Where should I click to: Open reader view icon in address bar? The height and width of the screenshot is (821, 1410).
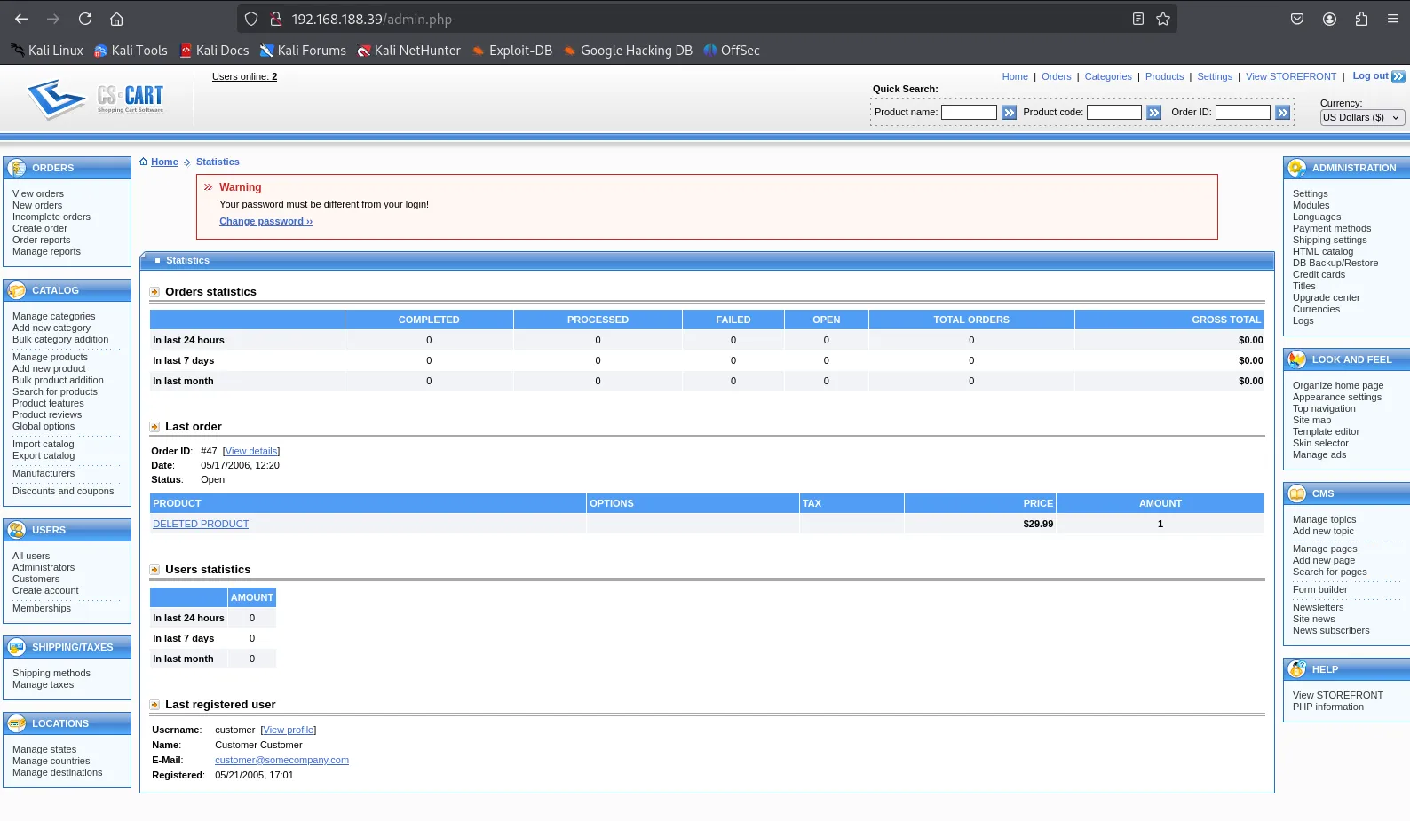click(1137, 19)
